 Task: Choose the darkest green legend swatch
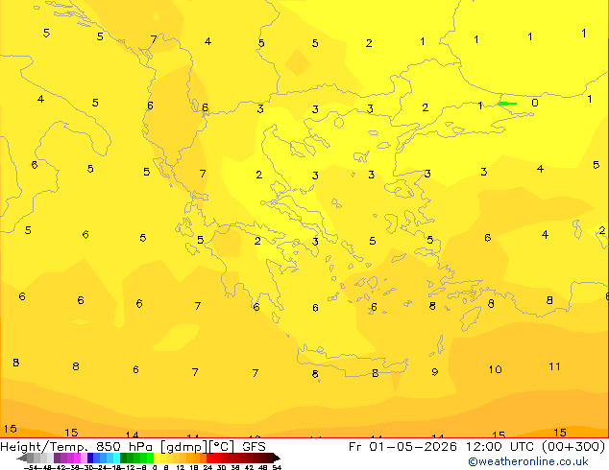click(x=123, y=458)
